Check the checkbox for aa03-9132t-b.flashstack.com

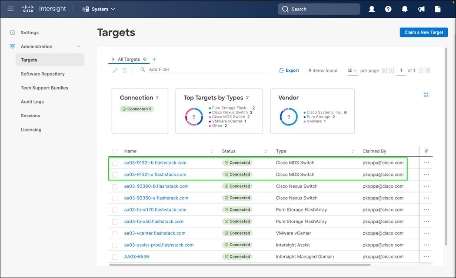click(x=114, y=162)
